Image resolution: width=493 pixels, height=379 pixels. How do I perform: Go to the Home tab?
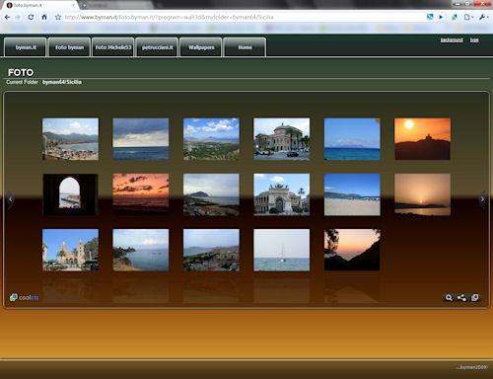[245, 47]
